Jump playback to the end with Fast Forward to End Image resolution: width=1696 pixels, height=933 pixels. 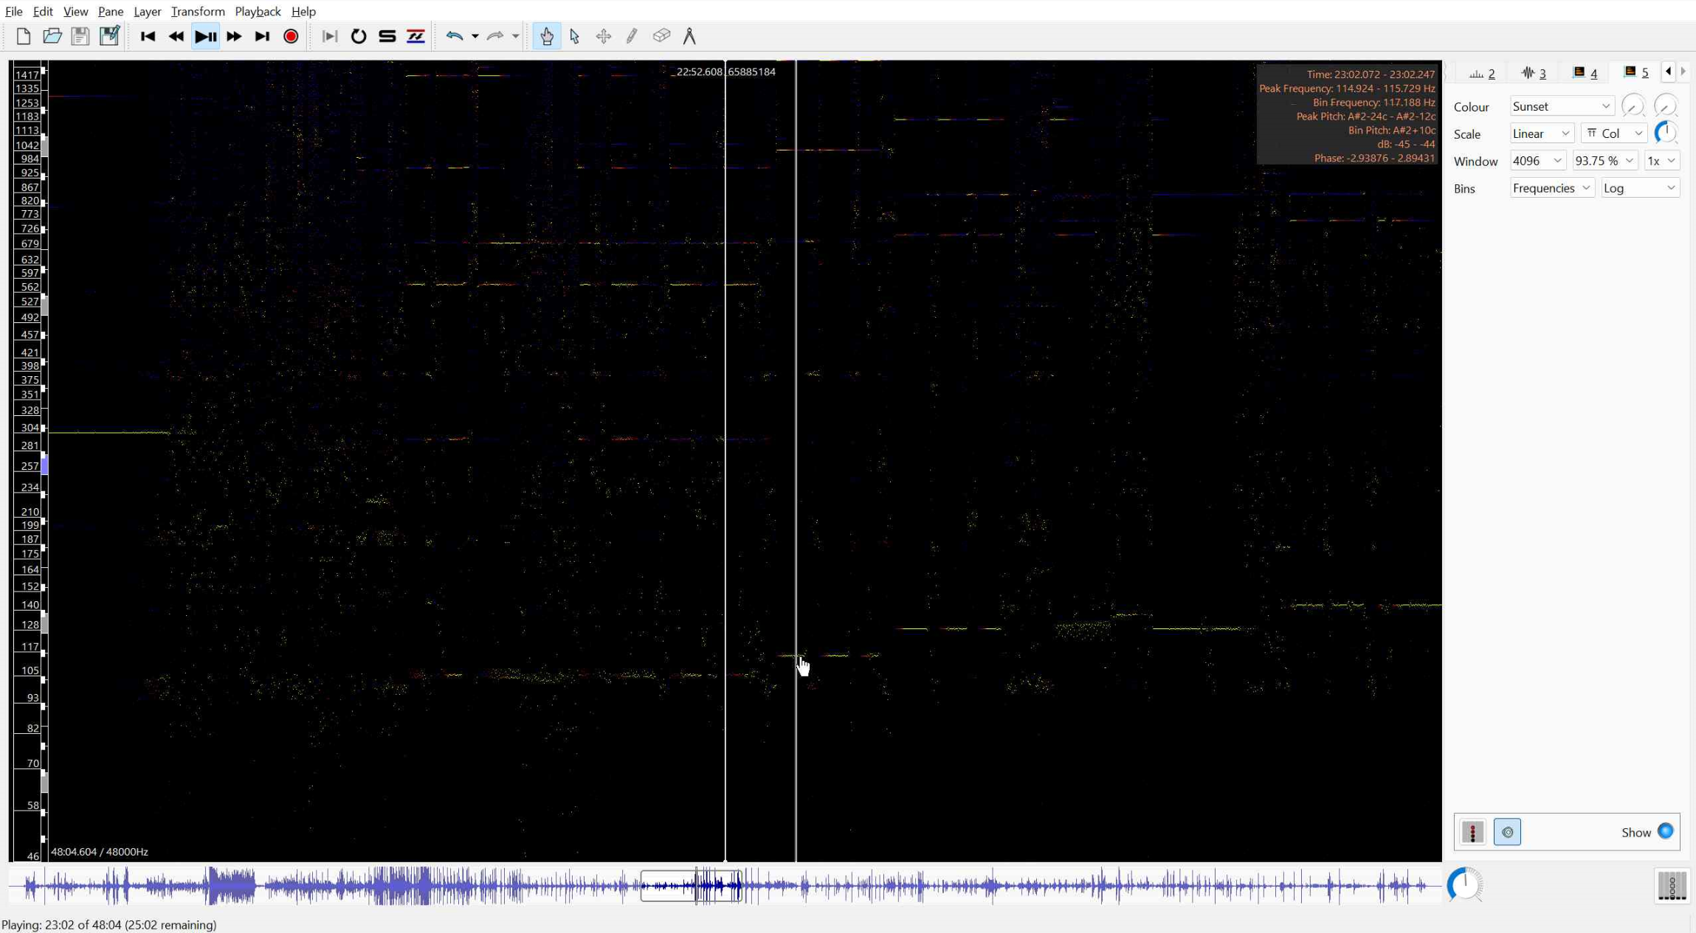click(262, 35)
